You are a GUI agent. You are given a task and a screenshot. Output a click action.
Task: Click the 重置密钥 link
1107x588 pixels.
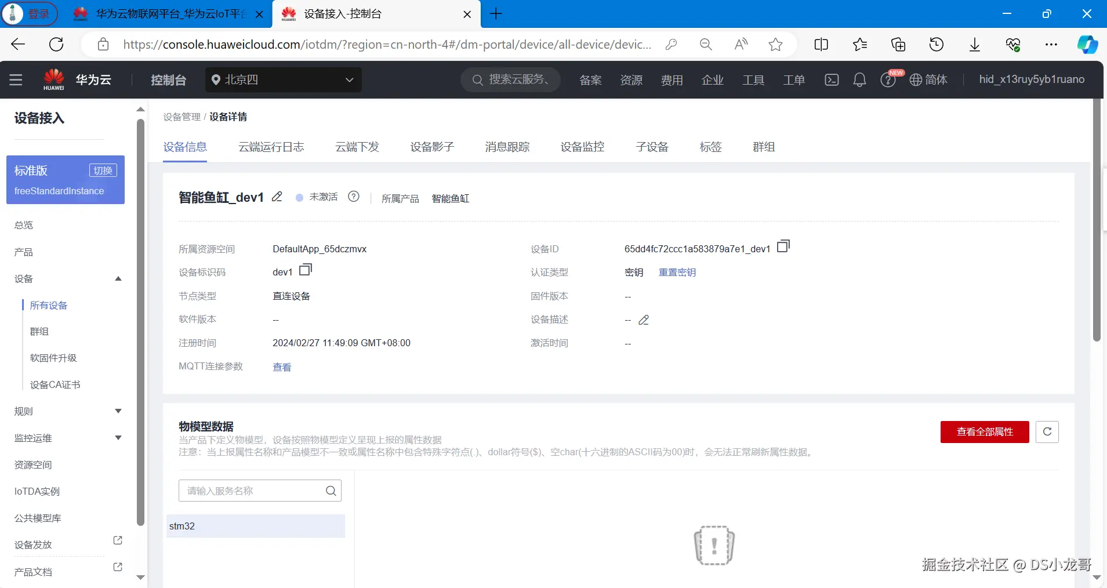click(x=677, y=272)
